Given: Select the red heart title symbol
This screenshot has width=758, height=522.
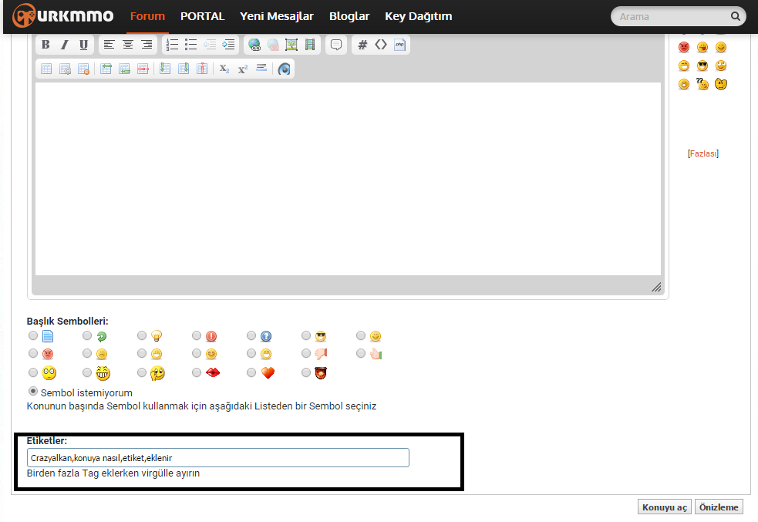Looking at the screenshot, I should pyautogui.click(x=251, y=372).
